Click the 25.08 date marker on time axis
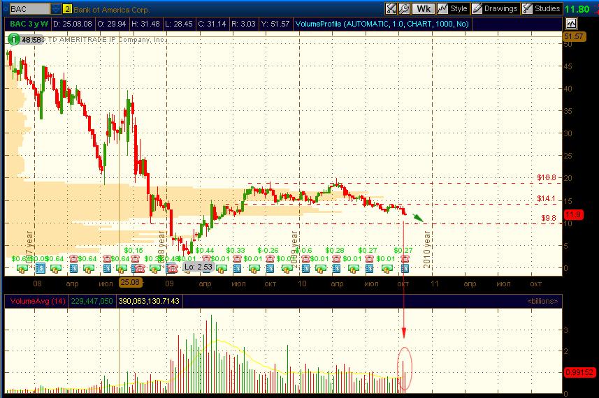This screenshot has height=398, width=599. [130, 283]
